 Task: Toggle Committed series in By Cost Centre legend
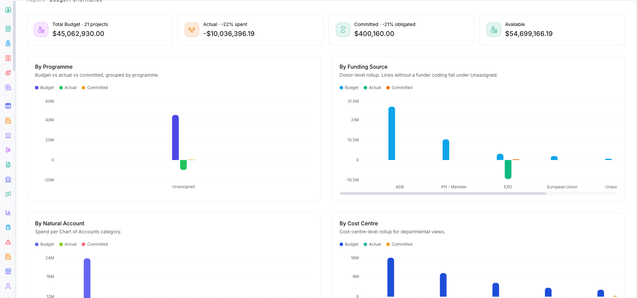(399, 244)
